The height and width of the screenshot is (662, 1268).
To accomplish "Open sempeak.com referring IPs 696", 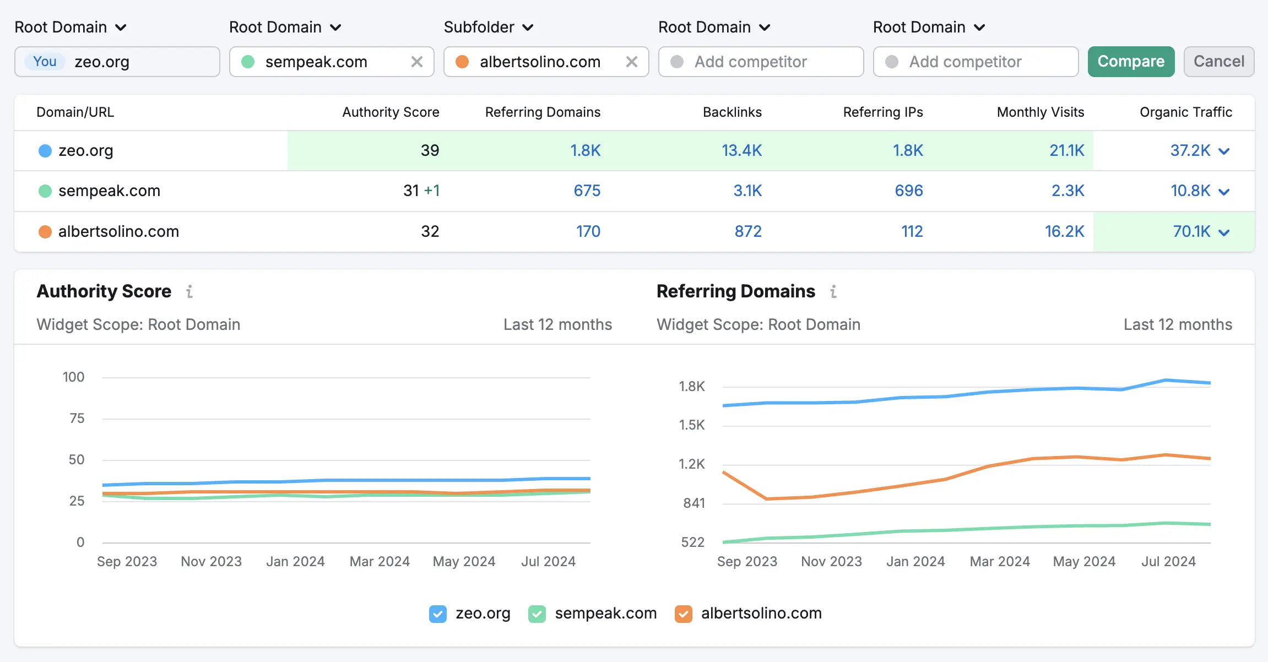I will pyautogui.click(x=909, y=191).
